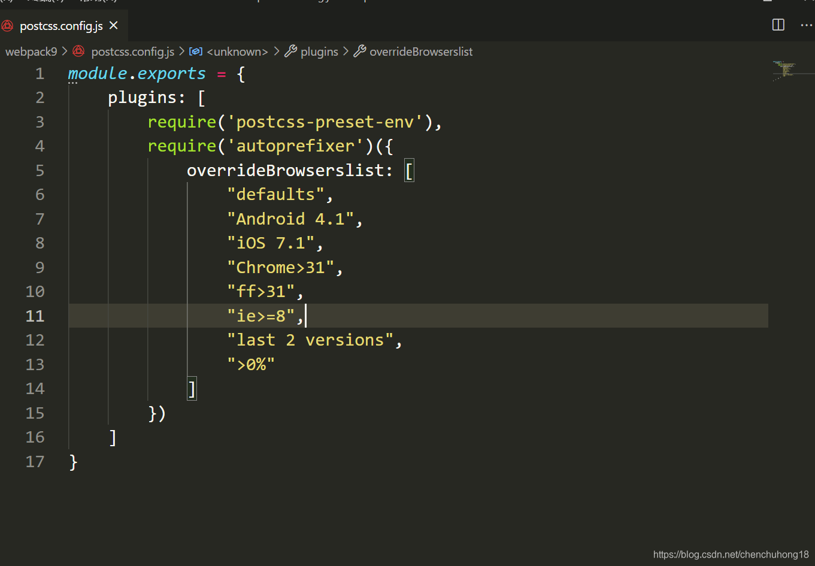Click the wrench icon beside overrideBrowserslist

(x=359, y=52)
